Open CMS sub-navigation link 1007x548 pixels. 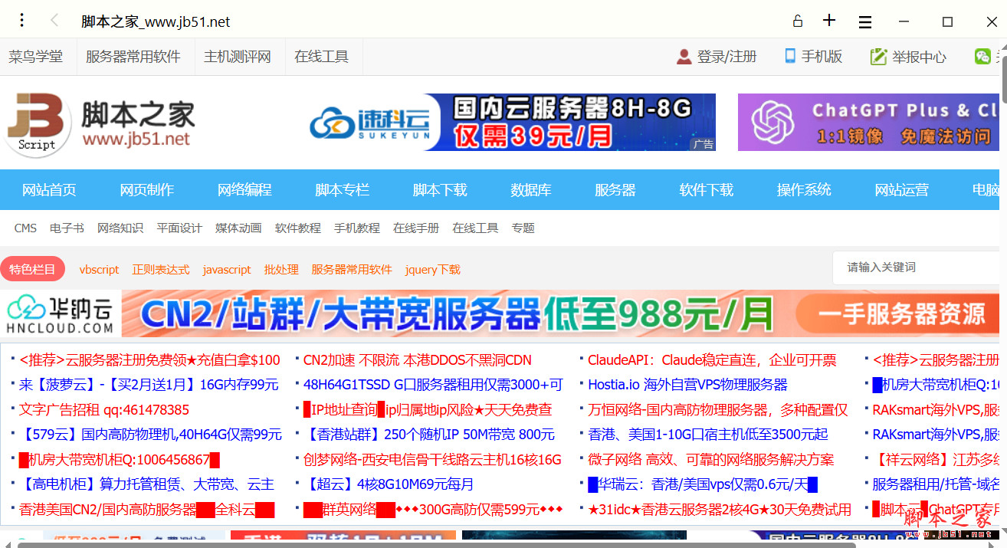pos(25,228)
